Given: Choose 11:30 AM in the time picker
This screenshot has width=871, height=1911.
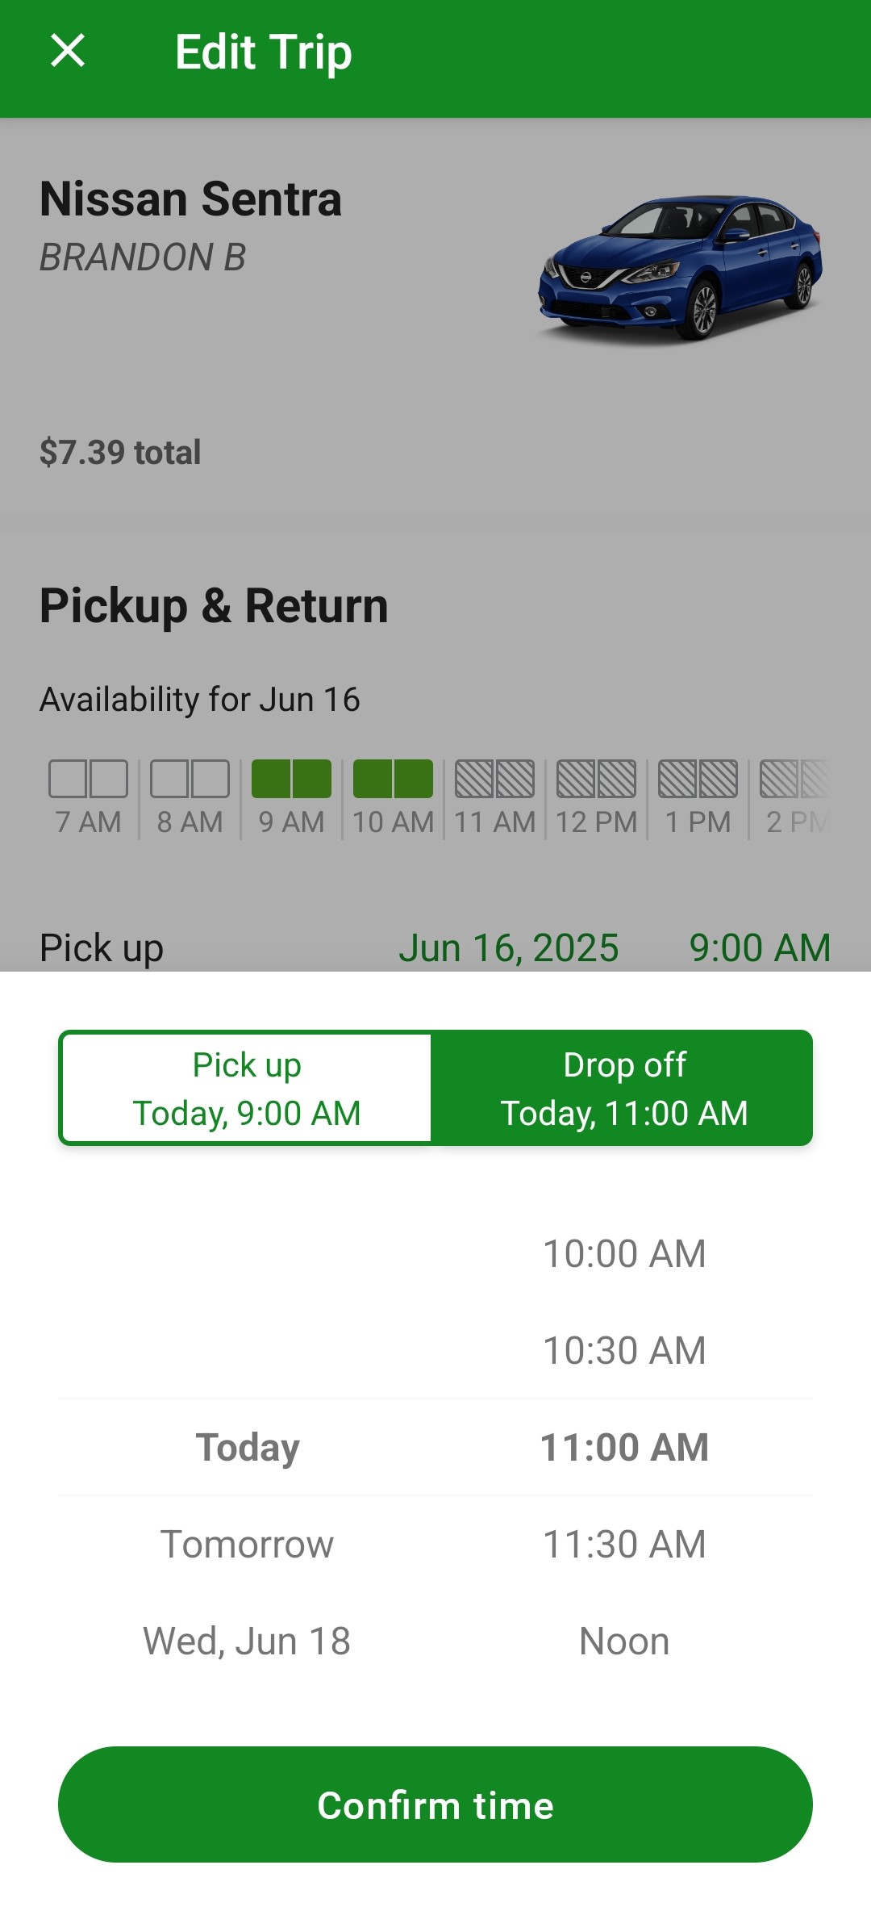Looking at the screenshot, I should pyautogui.click(x=624, y=1544).
